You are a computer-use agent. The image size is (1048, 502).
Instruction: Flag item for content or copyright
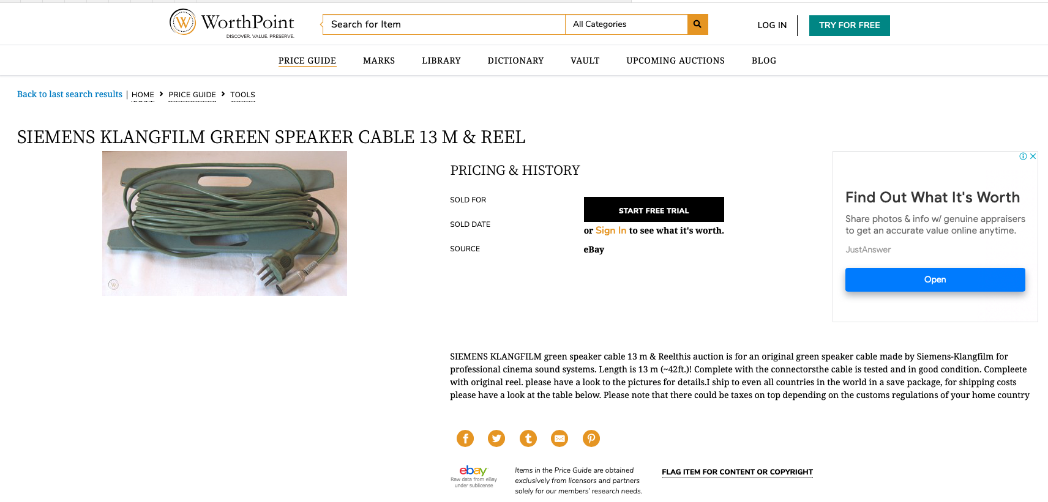(737, 472)
